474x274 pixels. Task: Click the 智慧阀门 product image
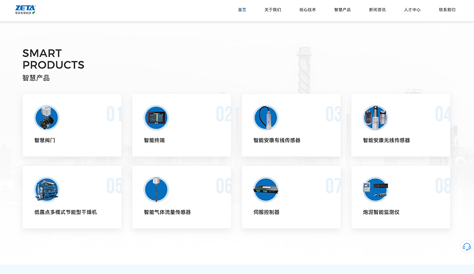46,118
